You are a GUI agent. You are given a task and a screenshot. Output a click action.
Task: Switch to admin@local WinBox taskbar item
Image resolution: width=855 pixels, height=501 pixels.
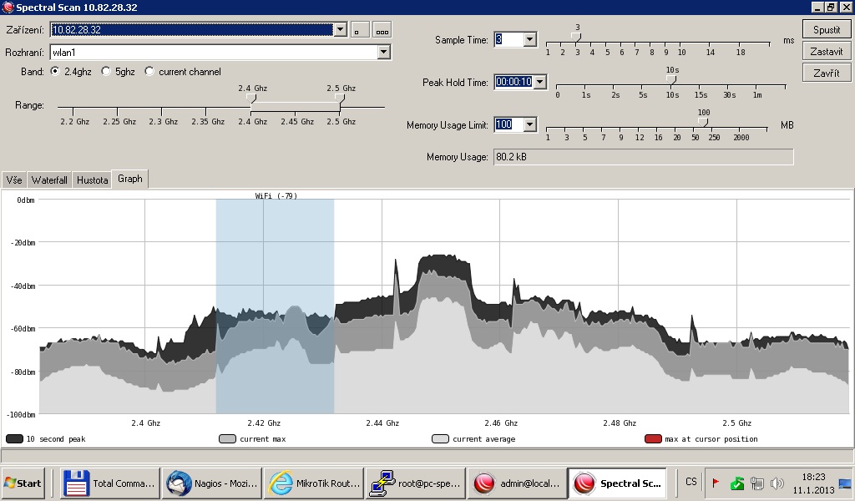click(x=517, y=483)
